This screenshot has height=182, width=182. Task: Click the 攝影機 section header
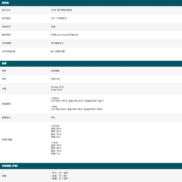5,3
